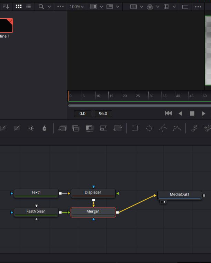Expand the color channel dropdown chevron
Image resolution: width=211 pixels, height=263 pixels.
(158, 7)
